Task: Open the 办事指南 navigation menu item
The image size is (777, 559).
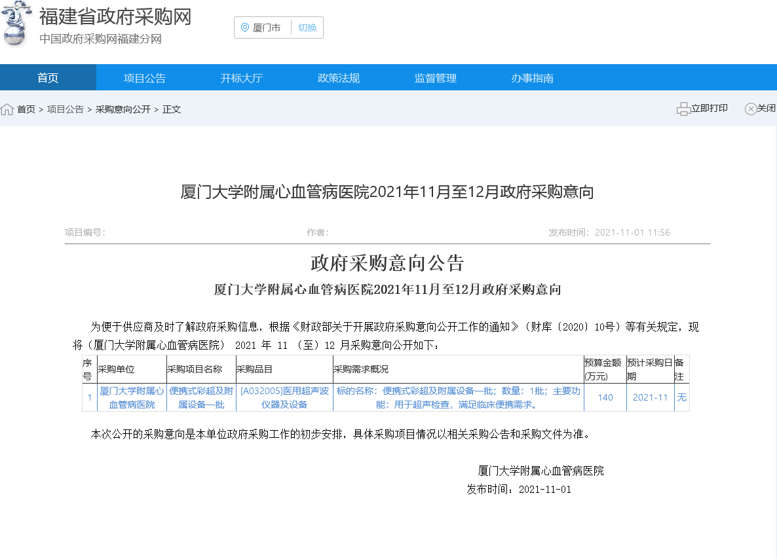Action: tap(532, 77)
